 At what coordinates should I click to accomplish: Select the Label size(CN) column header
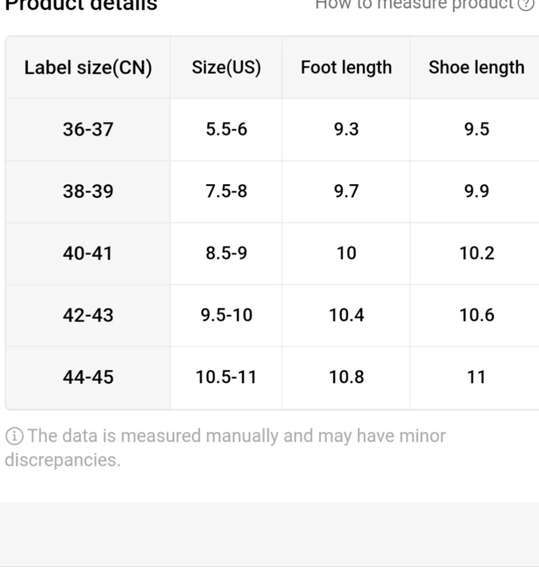click(88, 67)
